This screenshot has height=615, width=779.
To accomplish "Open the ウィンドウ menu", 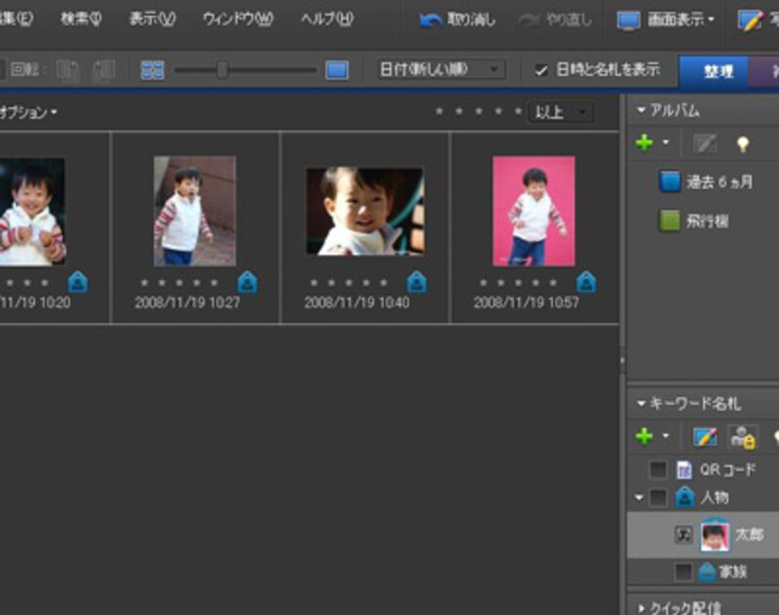I will click(x=240, y=16).
